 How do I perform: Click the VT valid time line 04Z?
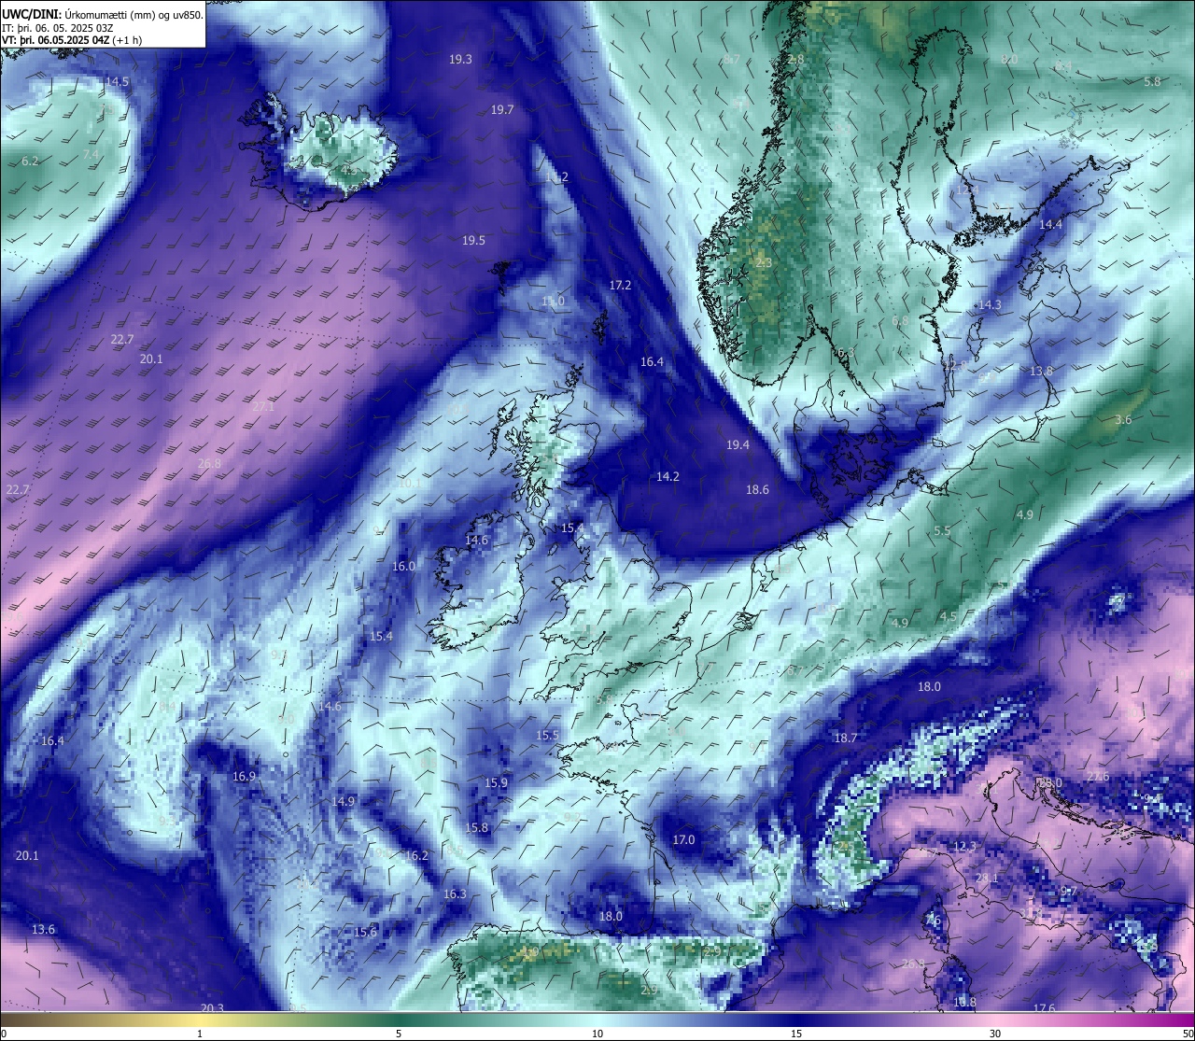[72, 40]
